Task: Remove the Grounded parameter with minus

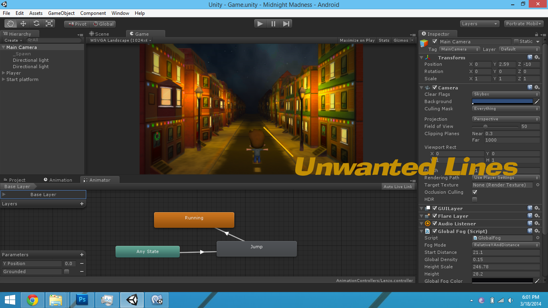Action: click(x=82, y=272)
